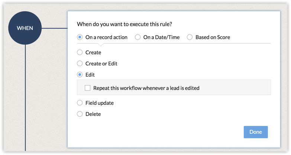Pick the 'Based on Score' radio button

pos(190,37)
